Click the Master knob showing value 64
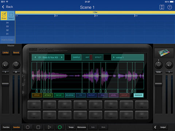175x131 pixels. [16, 65]
